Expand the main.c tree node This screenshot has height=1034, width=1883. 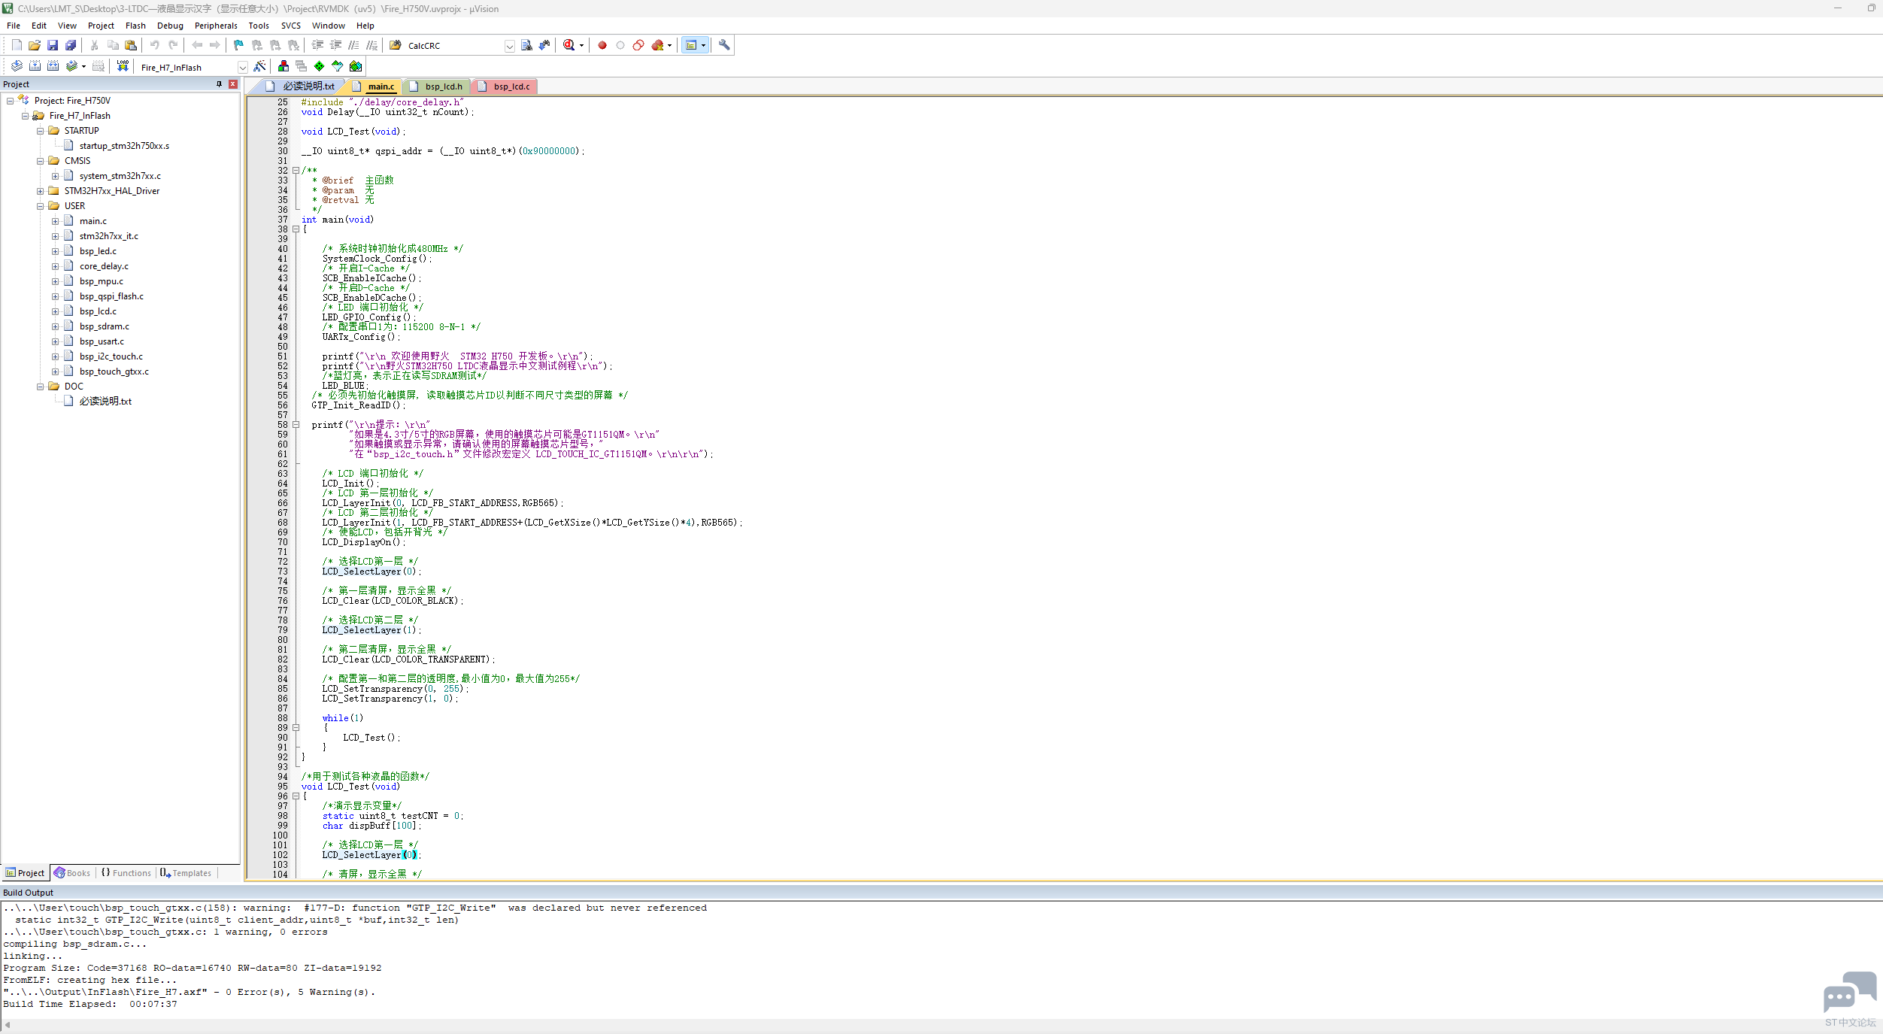[55, 221]
